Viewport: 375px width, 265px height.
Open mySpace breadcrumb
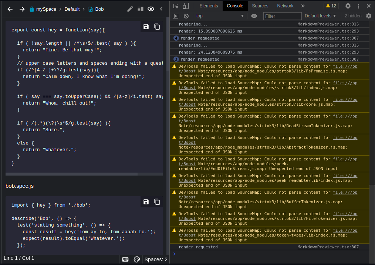tap(46, 9)
